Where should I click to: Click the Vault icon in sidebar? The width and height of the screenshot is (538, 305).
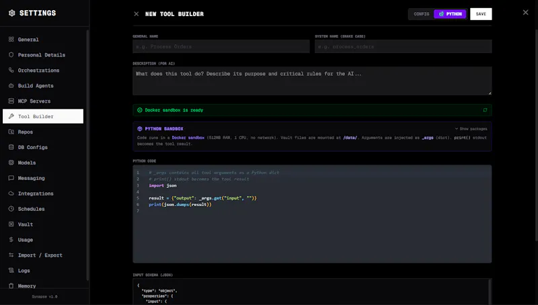pyautogui.click(x=11, y=224)
